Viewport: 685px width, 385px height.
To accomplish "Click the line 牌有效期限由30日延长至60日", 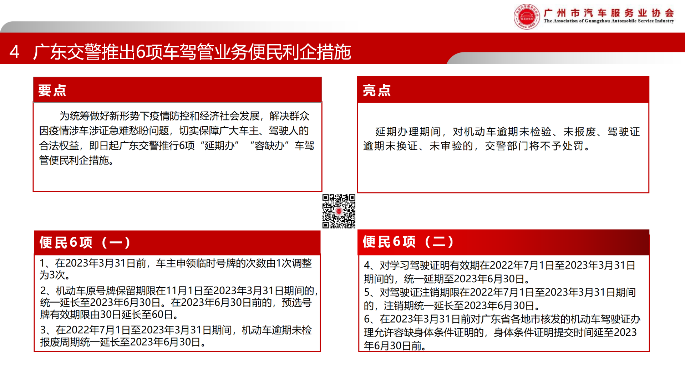I will coord(109,314).
